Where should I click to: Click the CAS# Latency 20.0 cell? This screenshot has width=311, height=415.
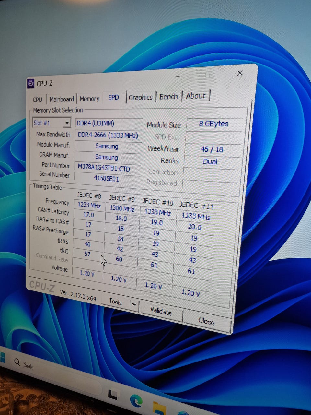point(194,227)
